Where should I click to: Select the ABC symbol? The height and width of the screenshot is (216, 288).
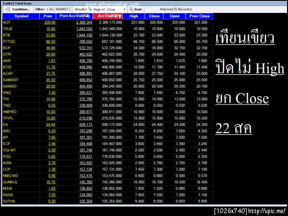click(x=7, y=131)
